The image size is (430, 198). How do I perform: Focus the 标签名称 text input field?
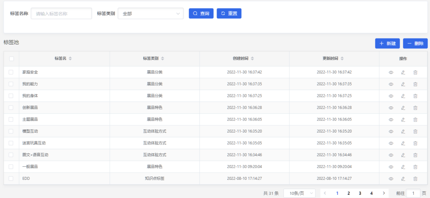click(61, 13)
